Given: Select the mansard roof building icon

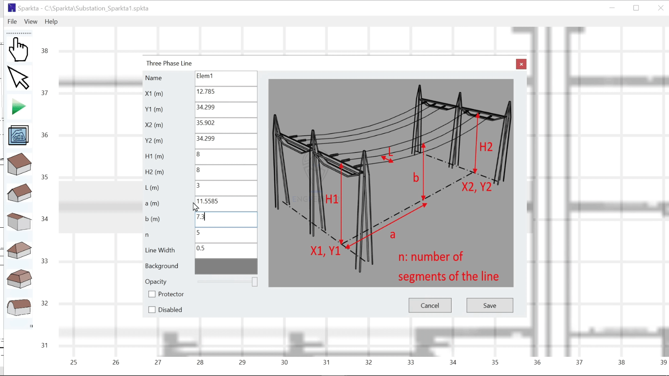Looking at the screenshot, I should 19,279.
